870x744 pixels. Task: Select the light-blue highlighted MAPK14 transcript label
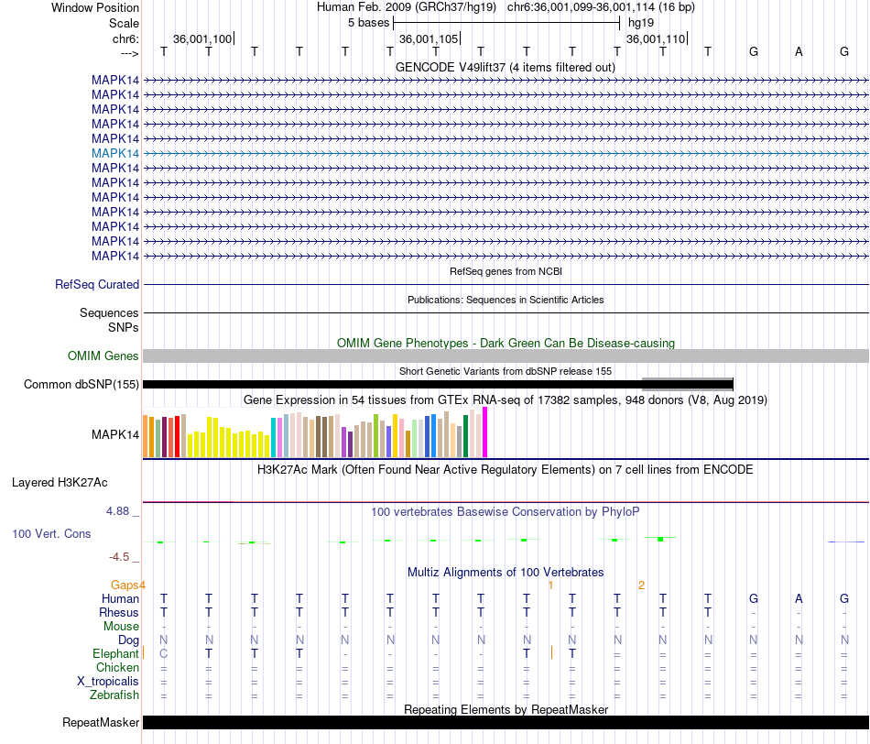(x=115, y=153)
